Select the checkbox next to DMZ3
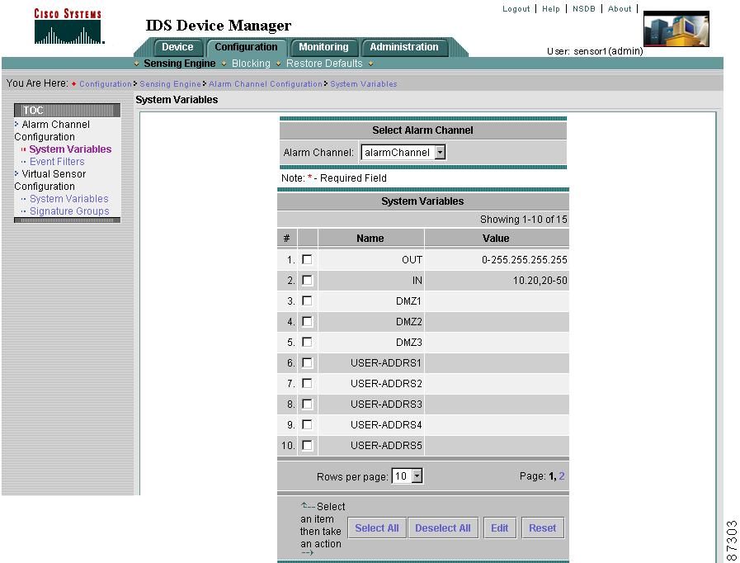This screenshot has height=563, width=740. click(307, 342)
